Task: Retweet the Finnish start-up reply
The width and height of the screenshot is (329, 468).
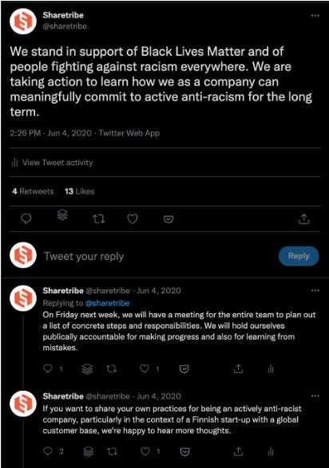Action: click(x=112, y=451)
